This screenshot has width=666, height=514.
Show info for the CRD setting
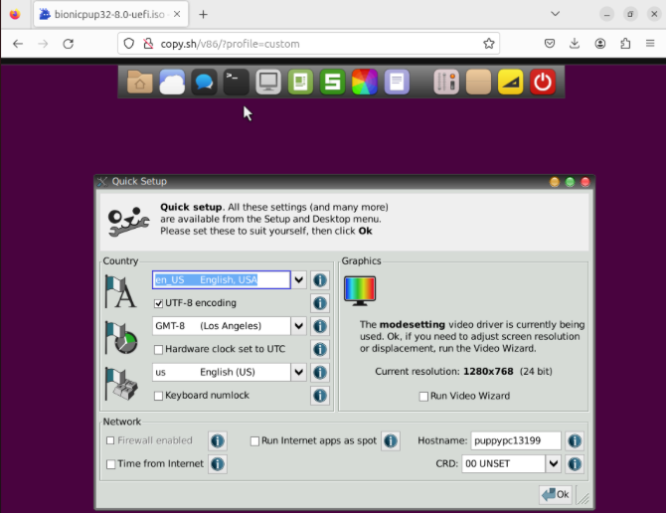(575, 463)
